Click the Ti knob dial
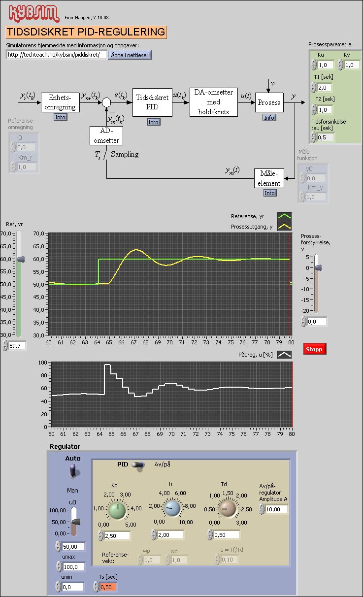This screenshot has width=363, height=597. 172,509
